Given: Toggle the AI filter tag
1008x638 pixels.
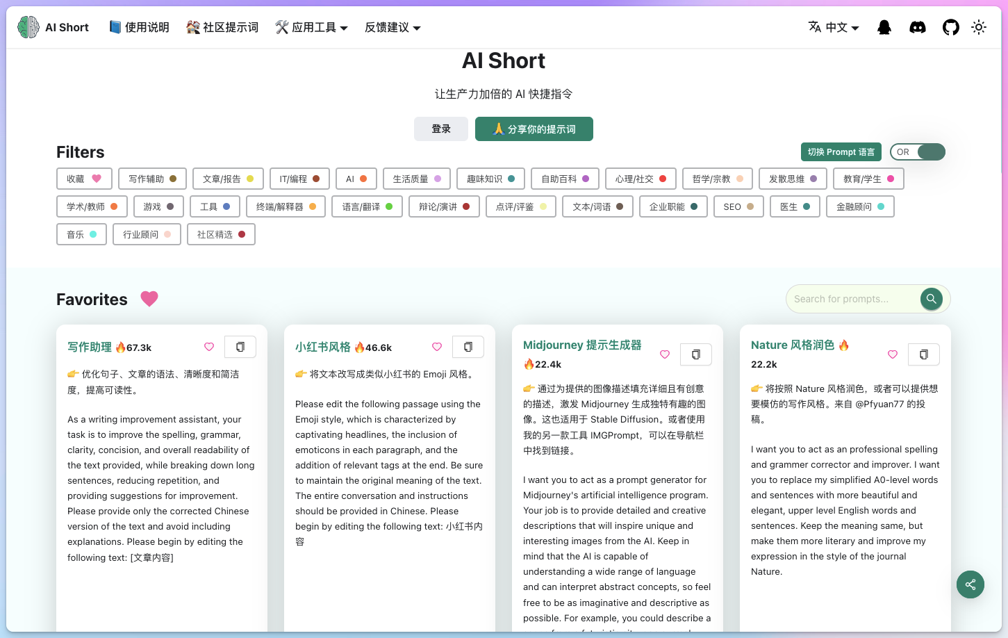Looking at the screenshot, I should point(356,179).
